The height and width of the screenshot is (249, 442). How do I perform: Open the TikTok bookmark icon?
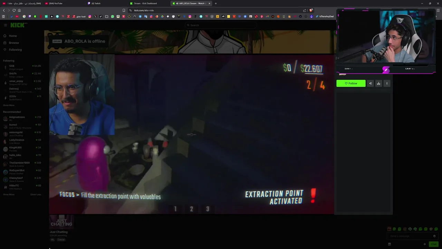(x=101, y=17)
